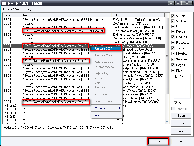The image size is (194, 146).
Task: Select the ZwCreateKey spiu.sys row
Action: click(x=84, y=23)
